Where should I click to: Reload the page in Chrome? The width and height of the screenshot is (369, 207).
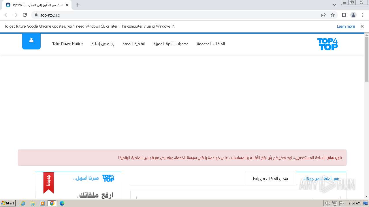click(25, 15)
